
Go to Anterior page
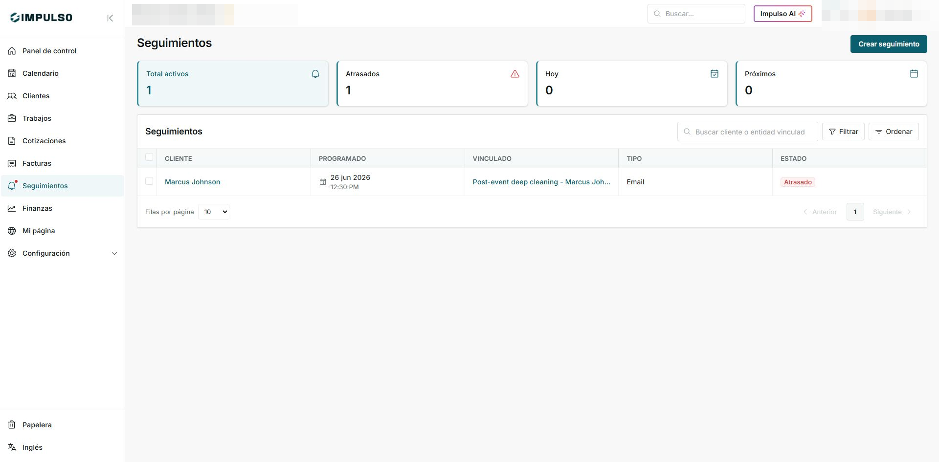[820, 212]
